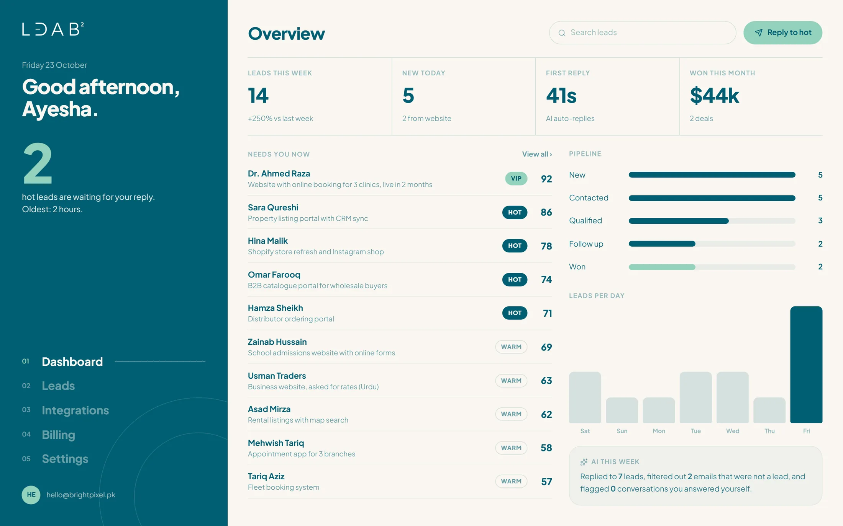The height and width of the screenshot is (526, 843).
Task: Click the LDAB logo in the sidebar
Action: click(x=53, y=29)
